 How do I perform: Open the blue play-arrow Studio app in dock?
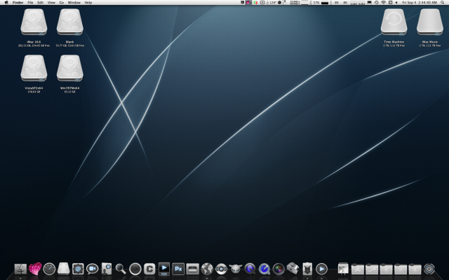[163, 269]
